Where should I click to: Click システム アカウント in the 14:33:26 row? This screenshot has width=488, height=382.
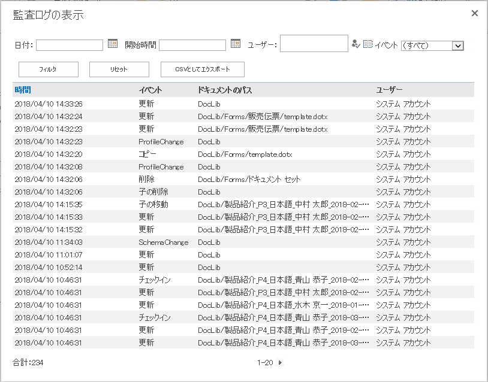[x=403, y=104]
